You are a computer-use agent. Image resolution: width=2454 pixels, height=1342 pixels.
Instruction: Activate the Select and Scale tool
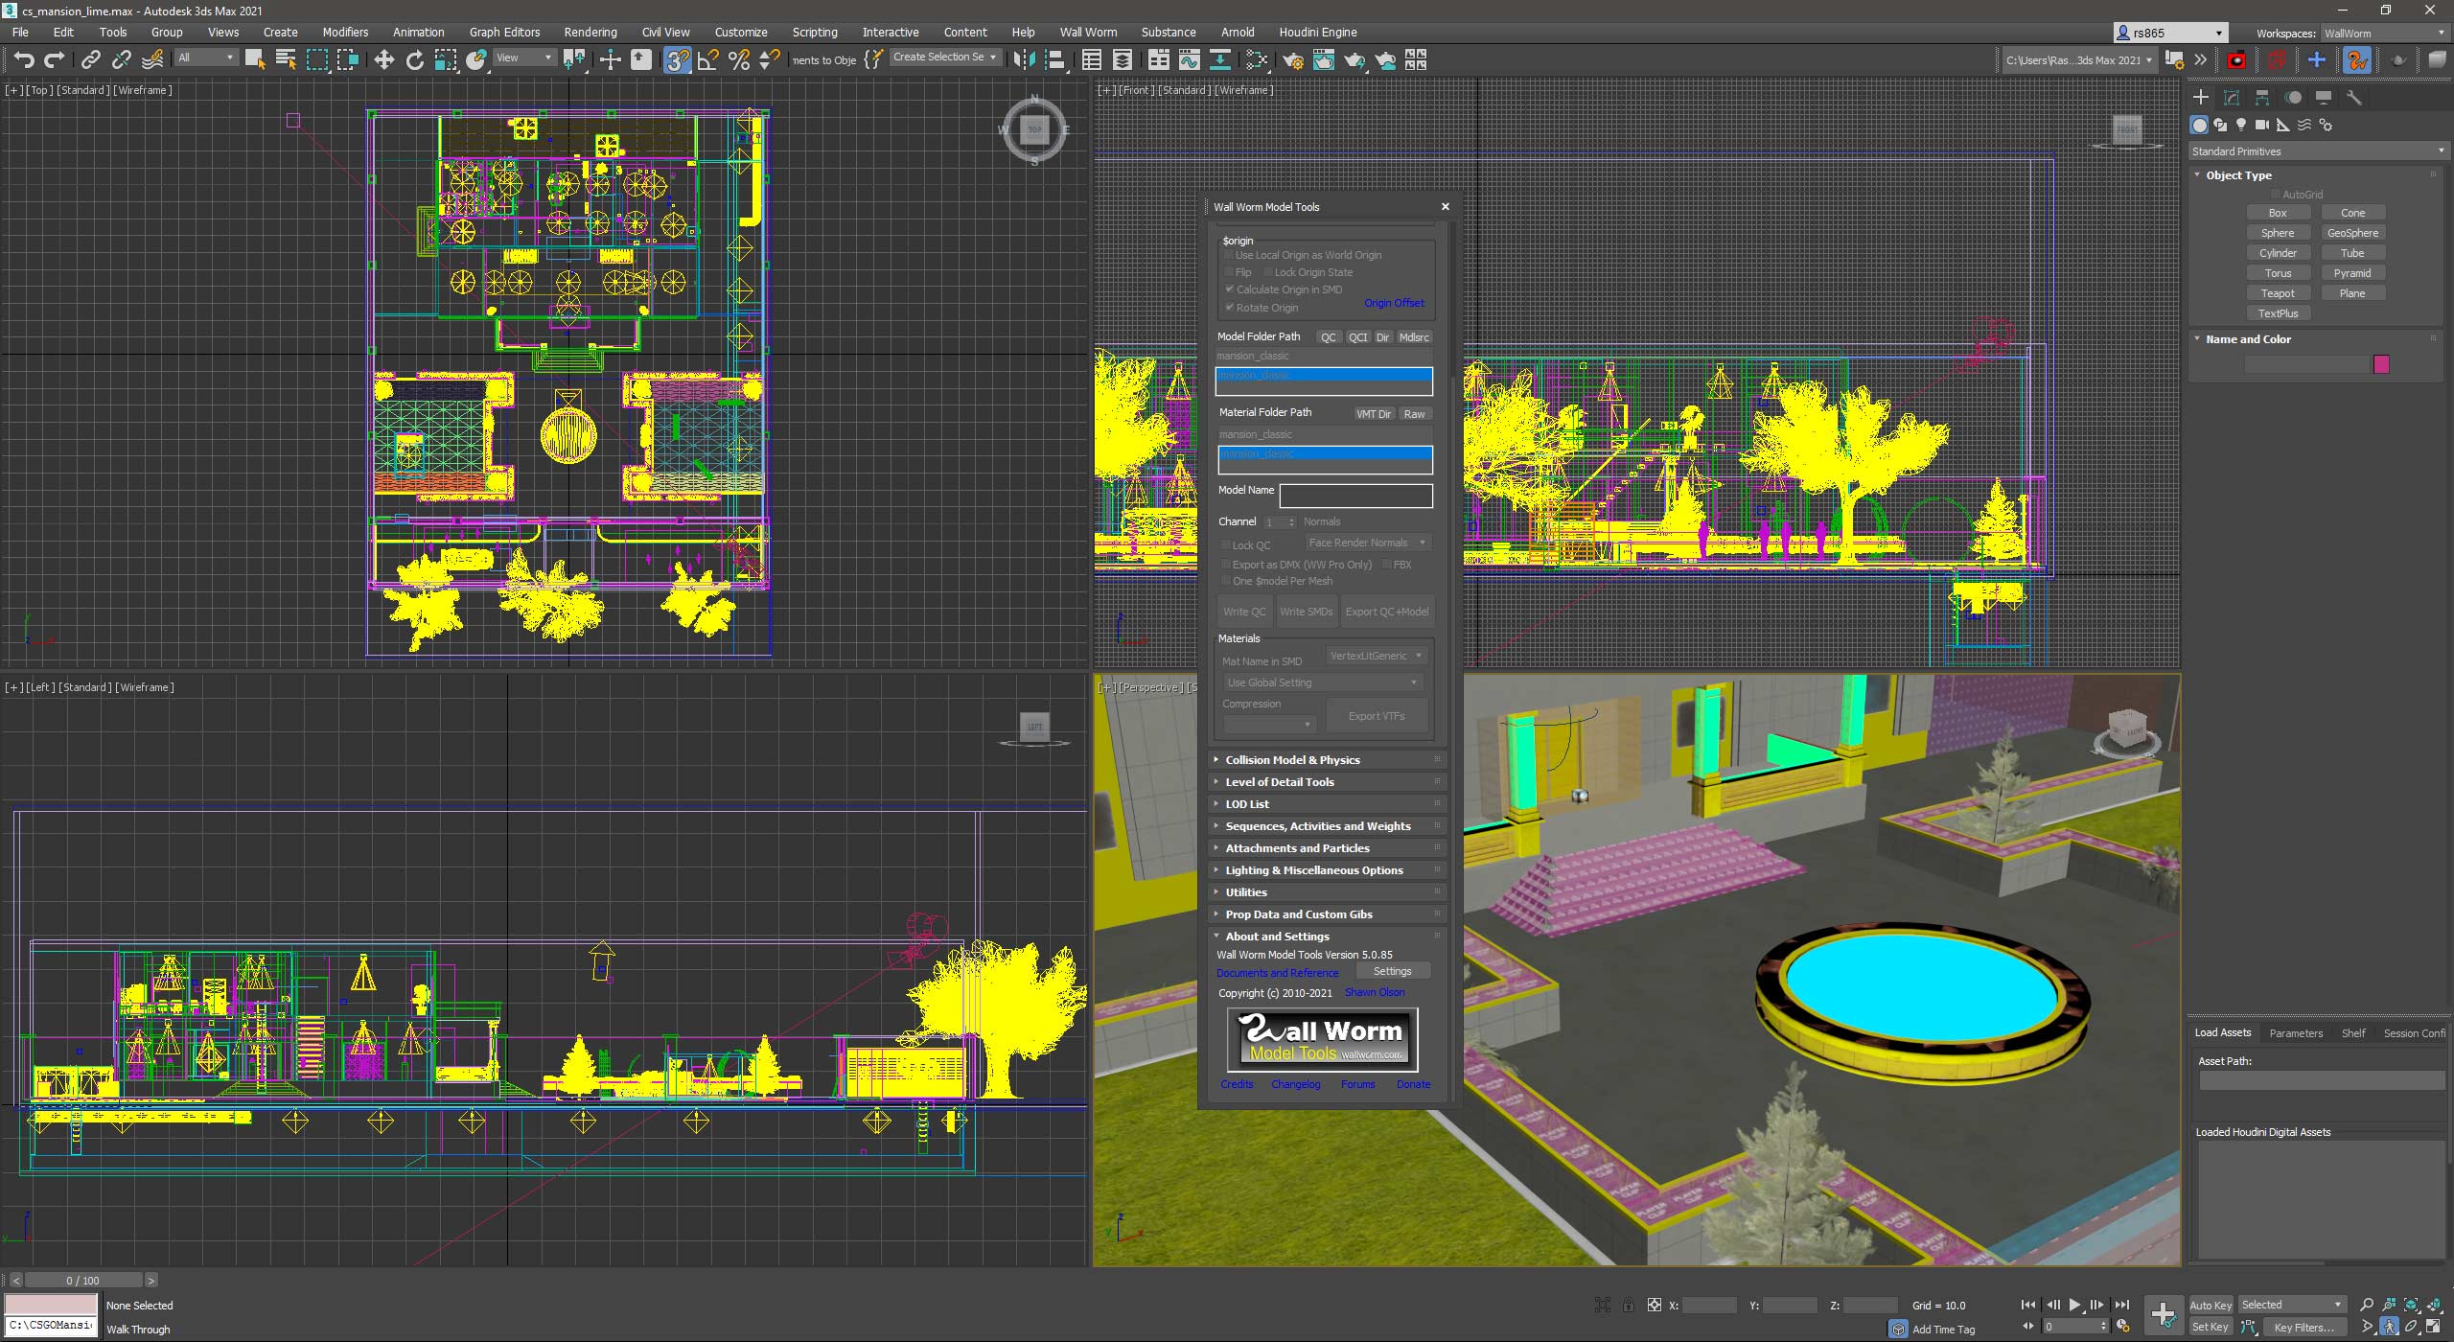(x=446, y=60)
